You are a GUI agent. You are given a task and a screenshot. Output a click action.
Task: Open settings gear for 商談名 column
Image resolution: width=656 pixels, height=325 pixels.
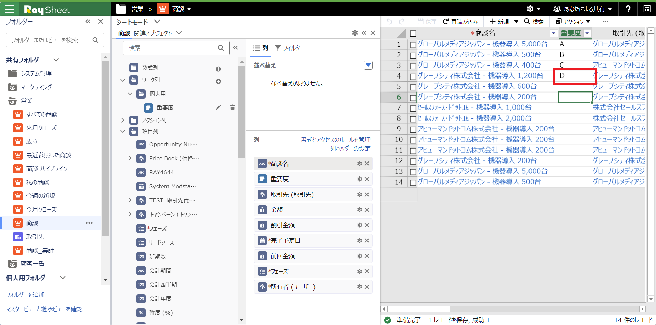360,164
